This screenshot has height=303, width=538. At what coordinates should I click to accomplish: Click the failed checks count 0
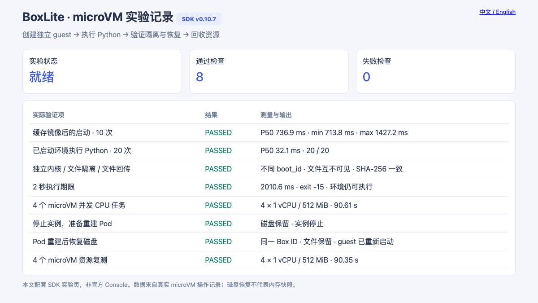coord(366,77)
